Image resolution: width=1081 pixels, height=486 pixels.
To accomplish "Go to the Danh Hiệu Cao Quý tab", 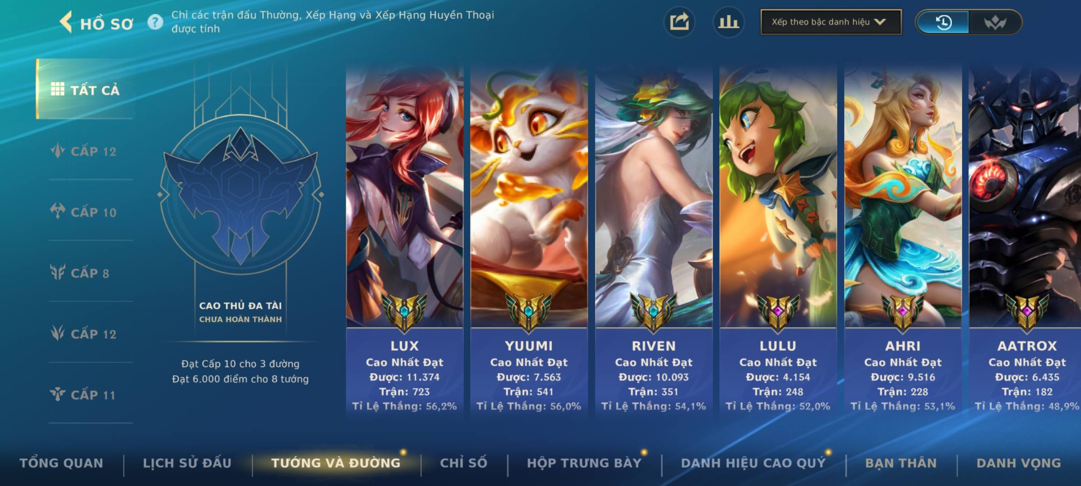I will click(x=754, y=463).
